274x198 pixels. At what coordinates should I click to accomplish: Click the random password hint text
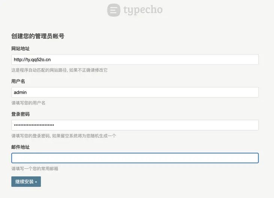(x=64, y=136)
